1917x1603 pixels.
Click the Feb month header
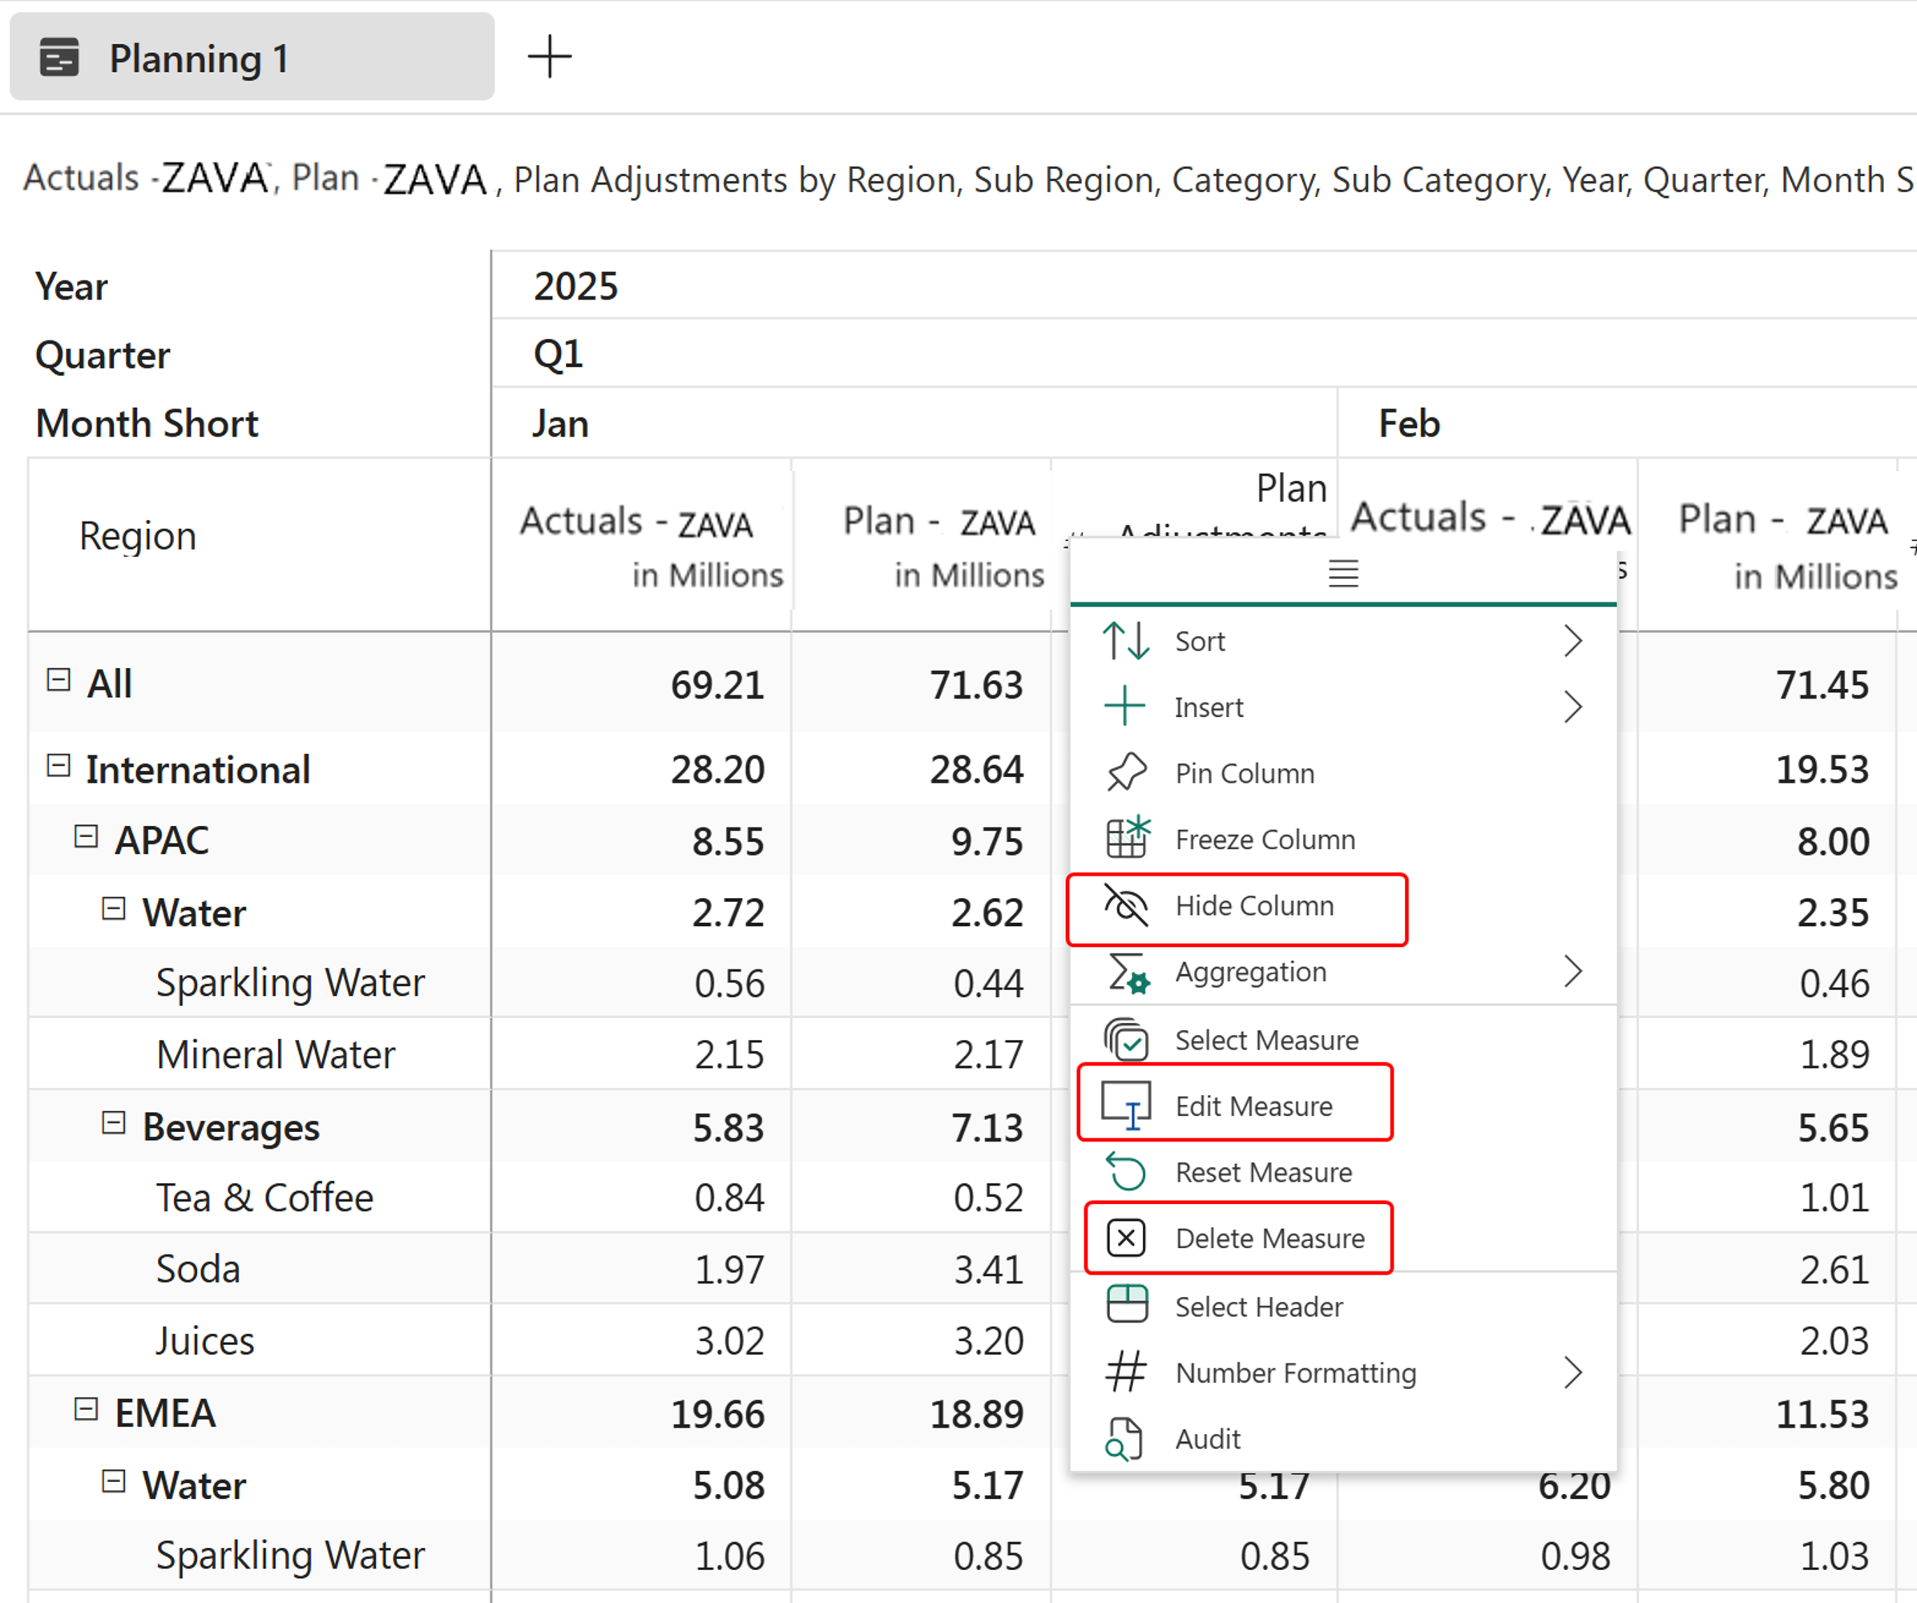coord(1409,423)
